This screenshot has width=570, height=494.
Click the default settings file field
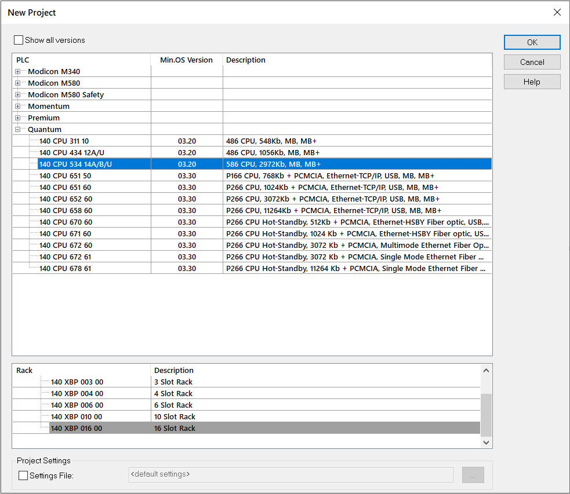[291, 475]
